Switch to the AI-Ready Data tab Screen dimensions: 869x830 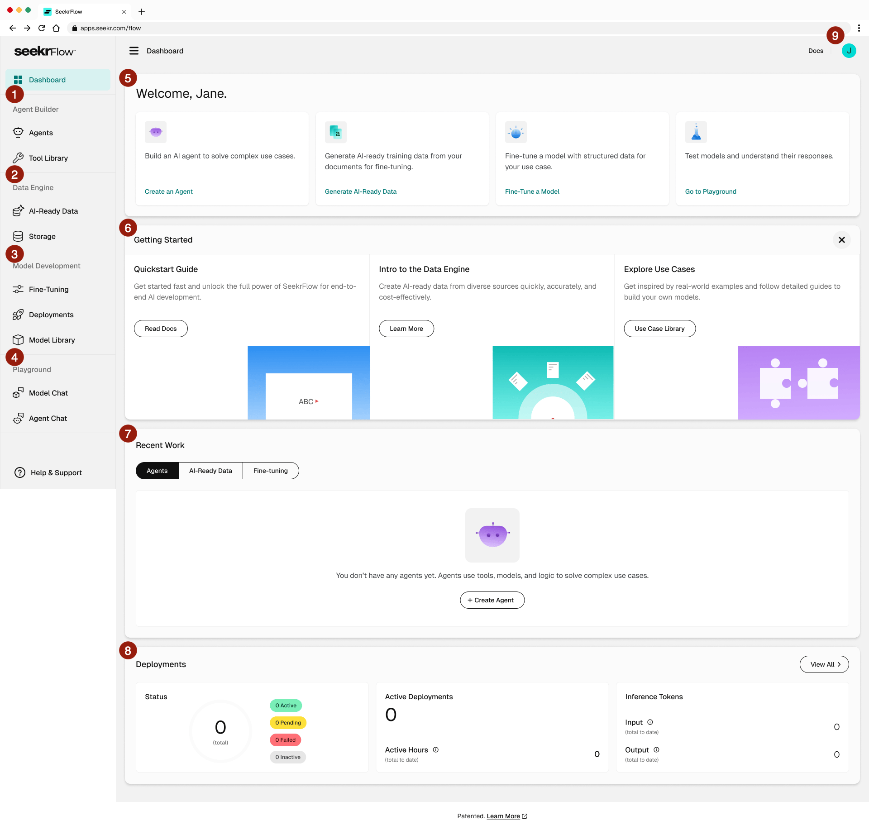[210, 471]
